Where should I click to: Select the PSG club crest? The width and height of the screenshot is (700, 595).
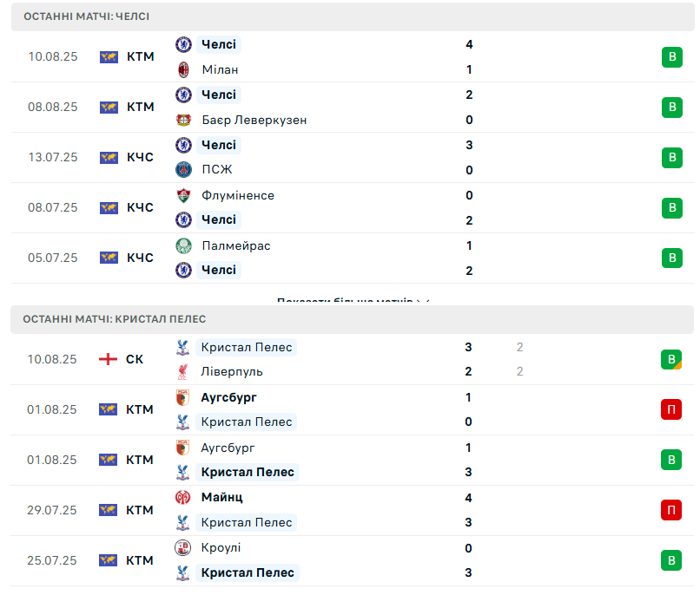point(183,170)
